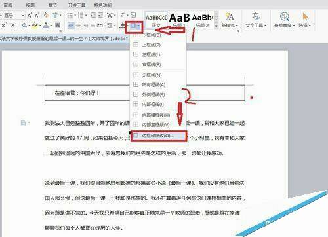Apply the 正文 style thumbnail
The image size is (328, 237).
(x=155, y=20)
